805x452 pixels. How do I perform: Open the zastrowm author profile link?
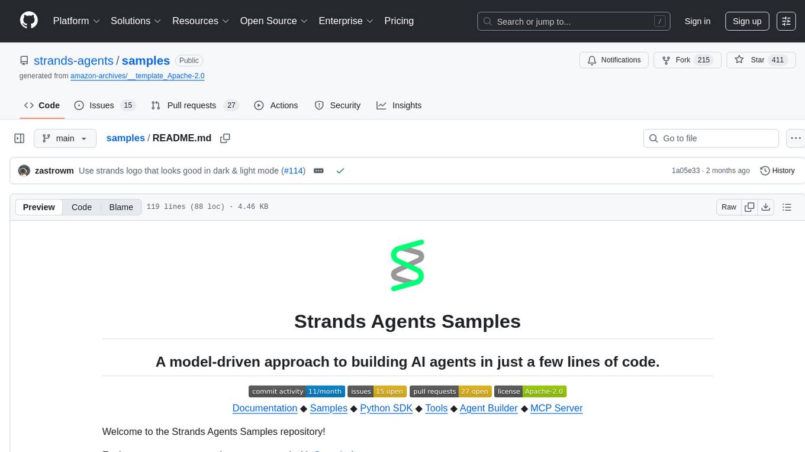pos(54,170)
